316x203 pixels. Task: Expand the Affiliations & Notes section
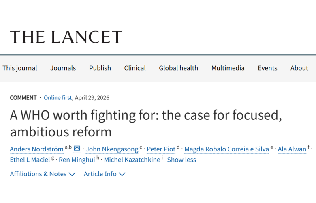tap(43, 174)
